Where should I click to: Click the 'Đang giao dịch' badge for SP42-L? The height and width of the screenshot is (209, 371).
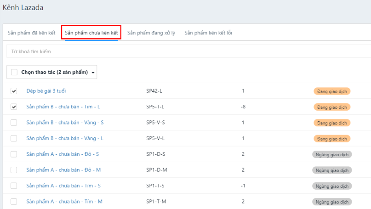[x=332, y=91]
